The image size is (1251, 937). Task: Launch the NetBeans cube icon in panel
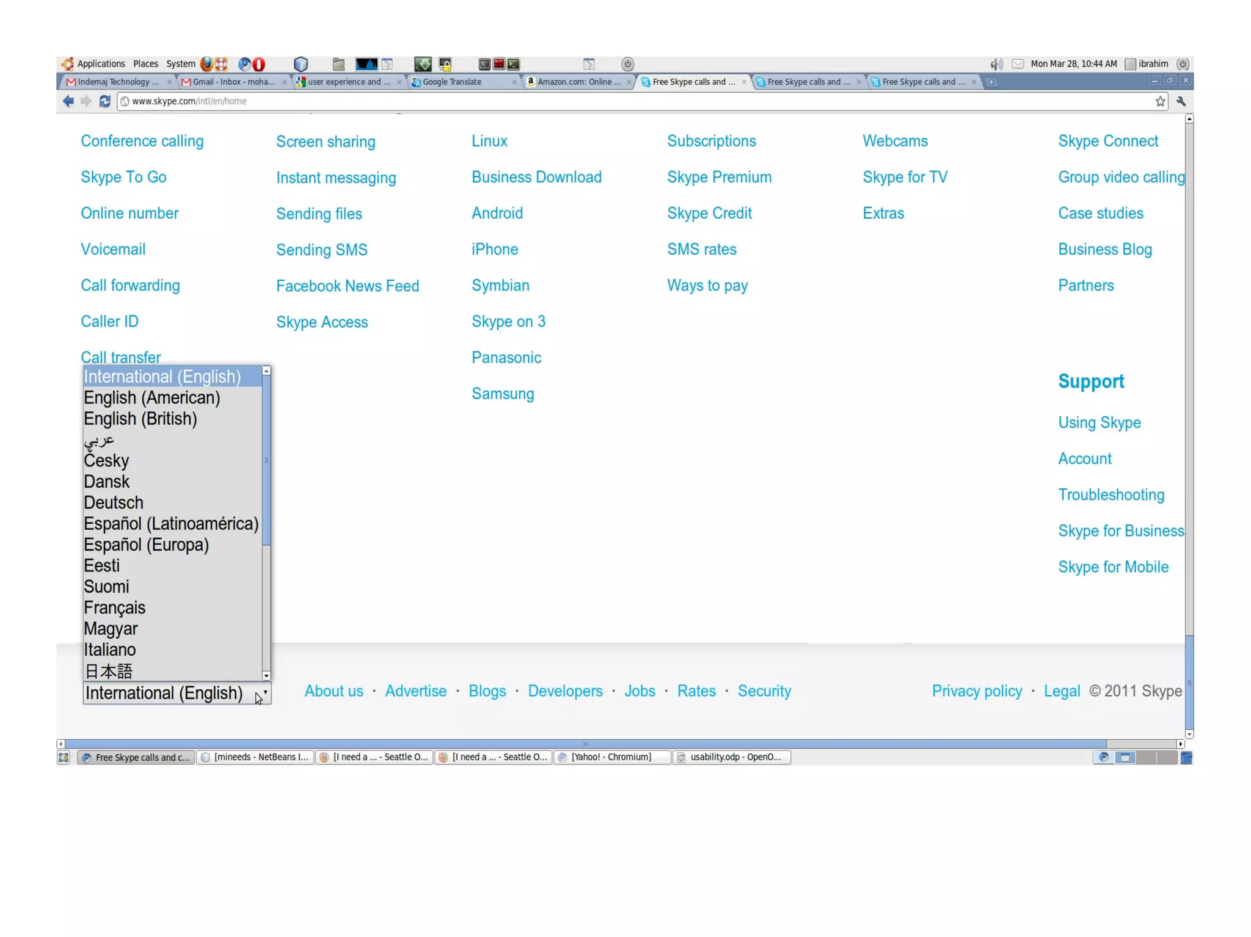click(301, 63)
